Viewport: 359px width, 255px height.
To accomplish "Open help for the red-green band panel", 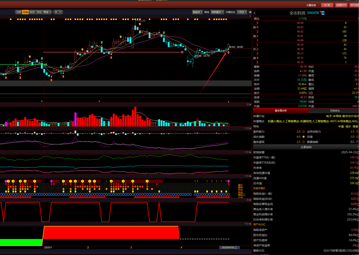I will [245, 224].
